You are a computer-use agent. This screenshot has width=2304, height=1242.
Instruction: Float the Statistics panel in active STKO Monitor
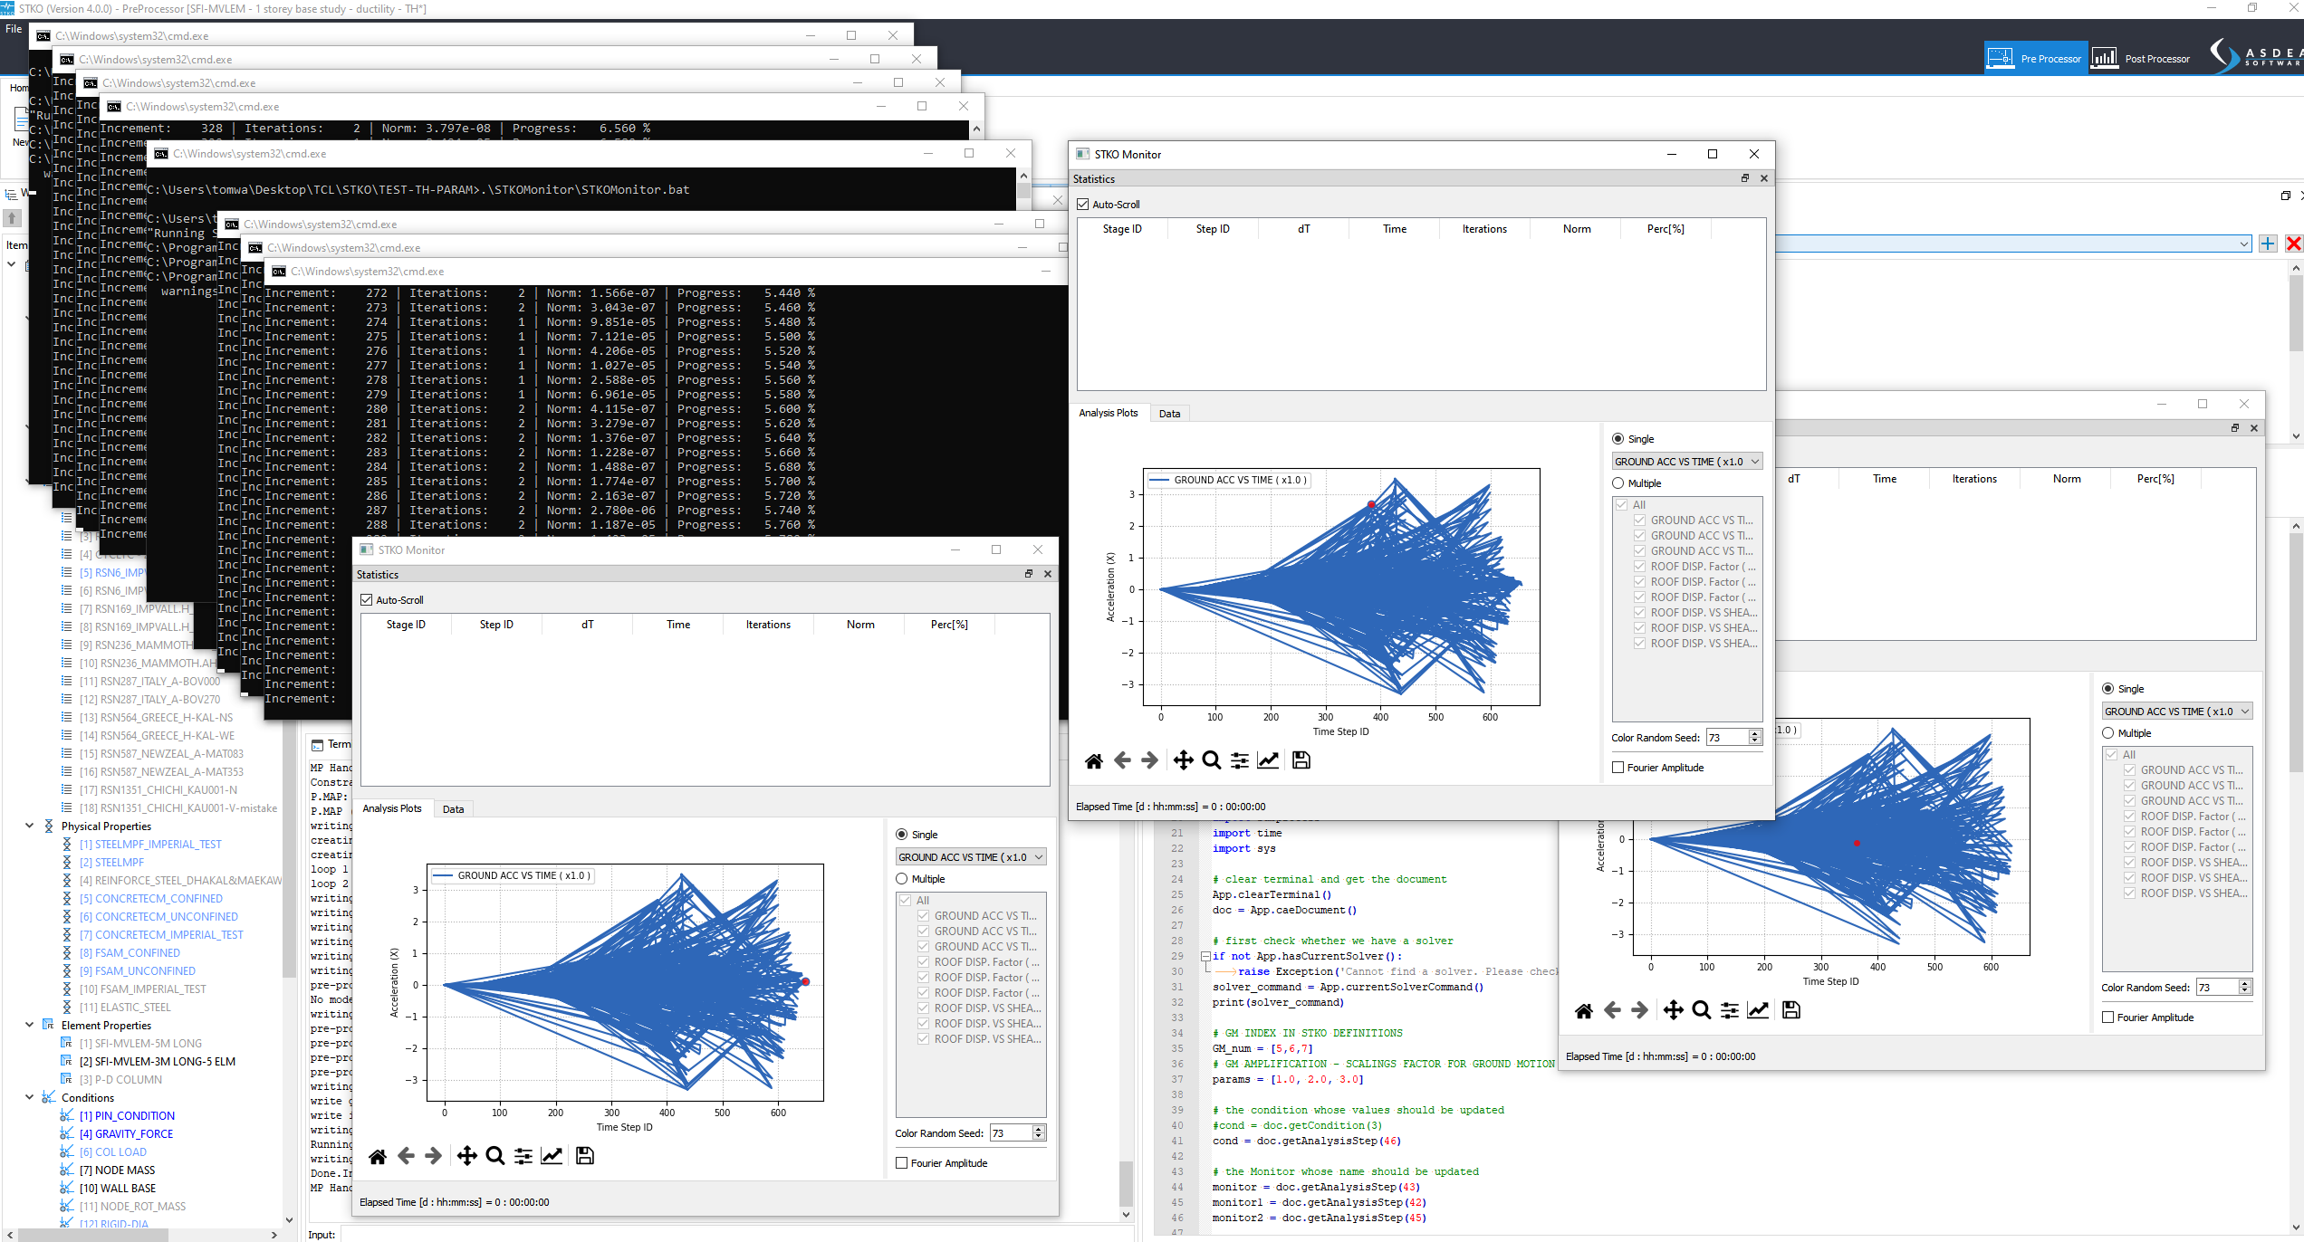[1745, 178]
